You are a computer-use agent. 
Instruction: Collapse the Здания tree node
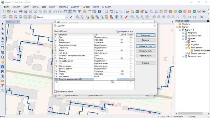coord(183,39)
